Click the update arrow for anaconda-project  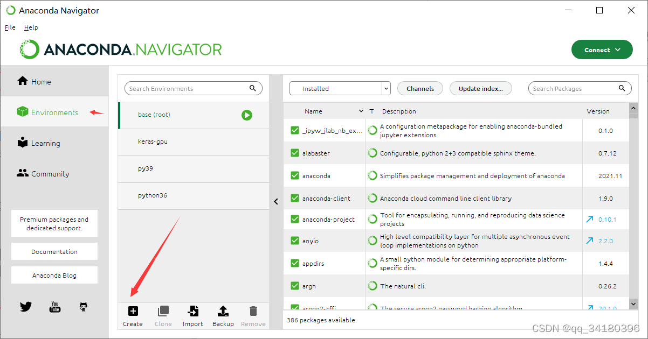pos(590,219)
